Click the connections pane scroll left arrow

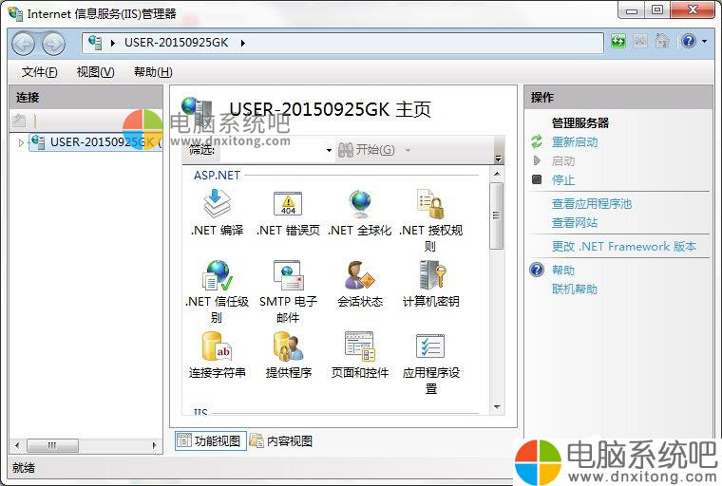point(17,445)
